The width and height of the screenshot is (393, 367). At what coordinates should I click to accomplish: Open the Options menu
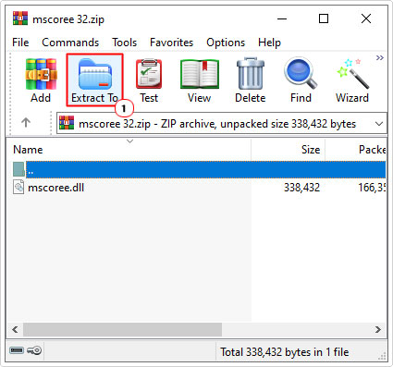[x=226, y=43]
